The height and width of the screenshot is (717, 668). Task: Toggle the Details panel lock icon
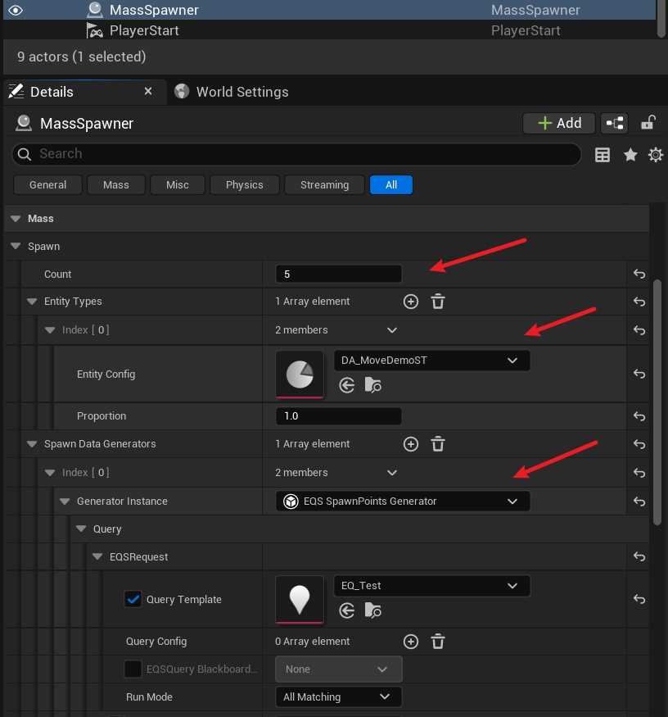tap(648, 123)
